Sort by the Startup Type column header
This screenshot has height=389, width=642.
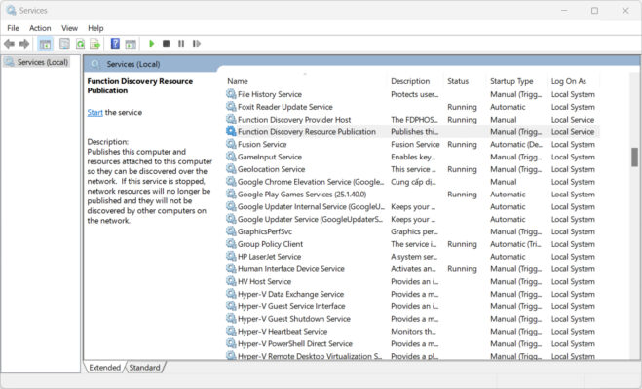click(511, 81)
